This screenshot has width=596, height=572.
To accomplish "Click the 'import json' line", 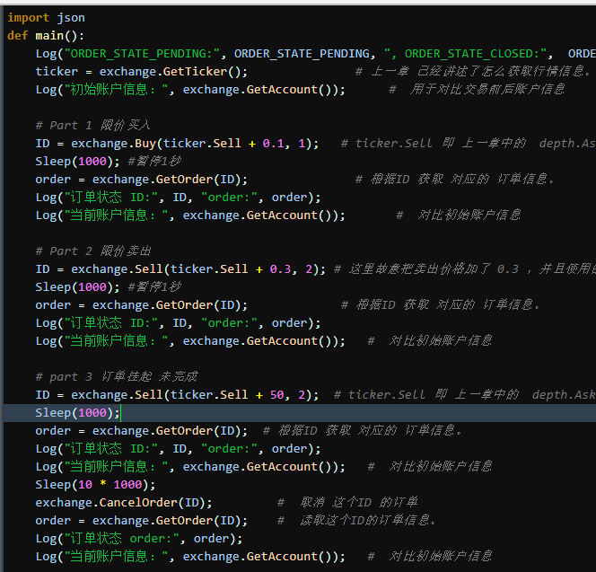I will click(x=46, y=18).
